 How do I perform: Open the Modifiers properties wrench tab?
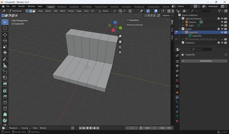click(x=177, y=97)
